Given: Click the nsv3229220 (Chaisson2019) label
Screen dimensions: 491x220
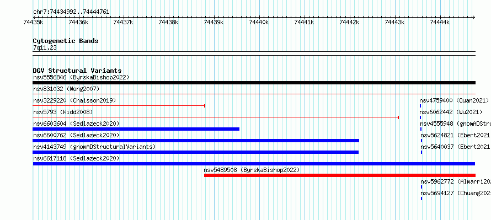Looking at the screenshot, I should coord(74,100).
